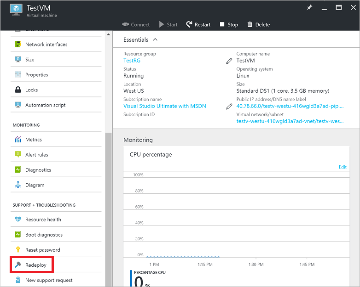360x287 pixels.
Task: Click the Alert rules icon
Action: 18,155
